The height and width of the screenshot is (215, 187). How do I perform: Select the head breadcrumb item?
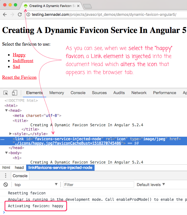pos(19,168)
